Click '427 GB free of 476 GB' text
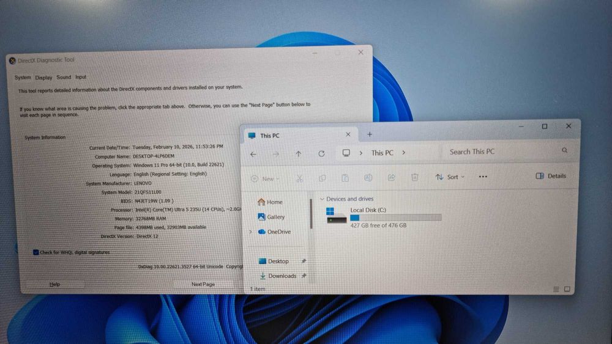The width and height of the screenshot is (612, 344). tap(378, 225)
